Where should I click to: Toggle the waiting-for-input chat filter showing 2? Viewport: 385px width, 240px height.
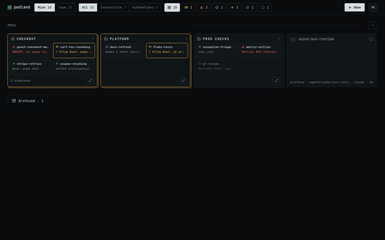click(x=188, y=7)
